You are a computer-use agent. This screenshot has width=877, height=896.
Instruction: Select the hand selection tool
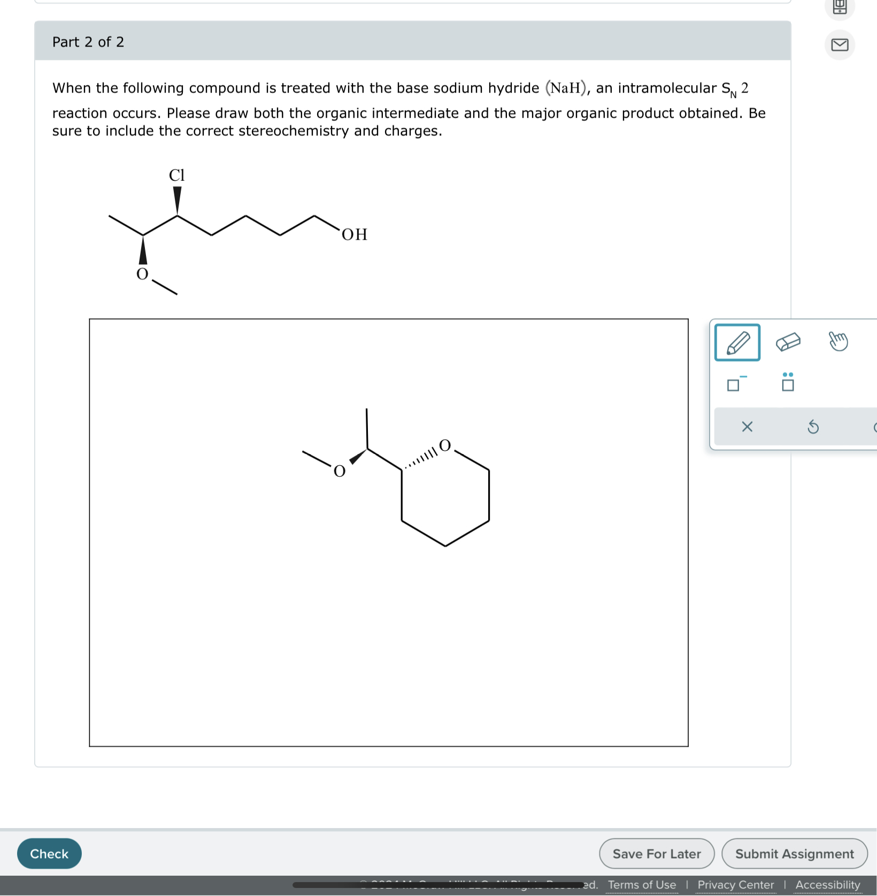pos(838,342)
